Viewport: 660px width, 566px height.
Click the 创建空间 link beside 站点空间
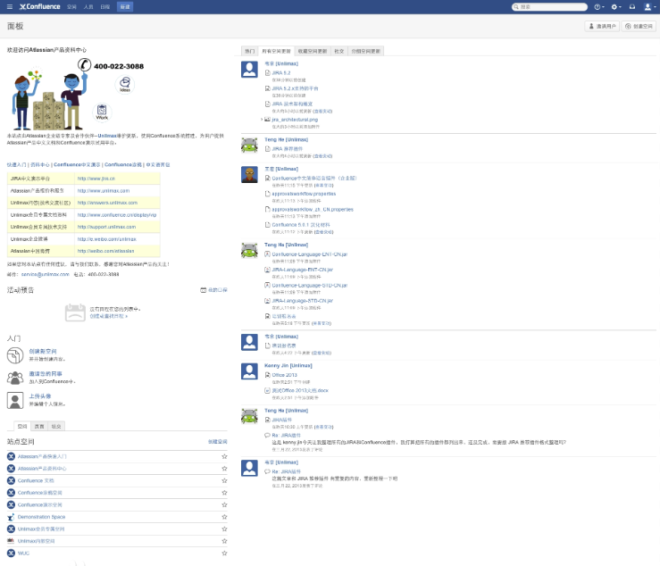tap(218, 441)
